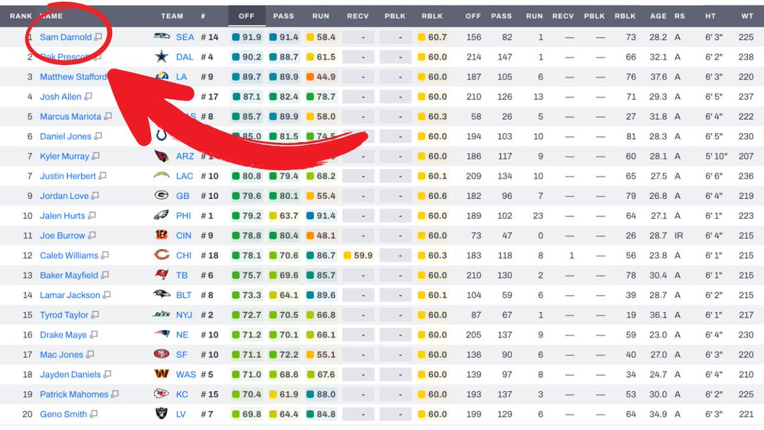
Task: Click the popup icon beside Geno Smith
Action: tap(94, 414)
